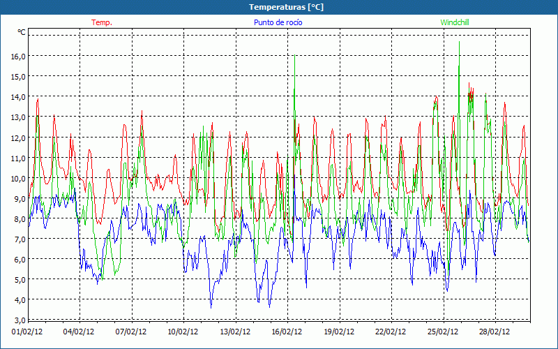The height and width of the screenshot is (349, 558).
Task: Click the 22/02/12 date label
Action: [391, 332]
